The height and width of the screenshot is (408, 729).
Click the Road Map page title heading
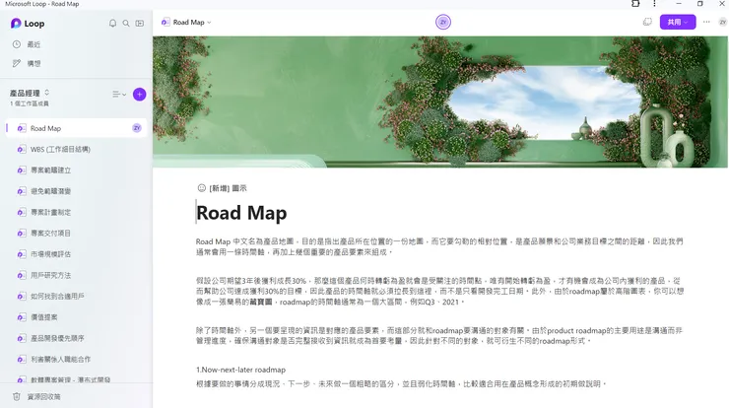(241, 213)
